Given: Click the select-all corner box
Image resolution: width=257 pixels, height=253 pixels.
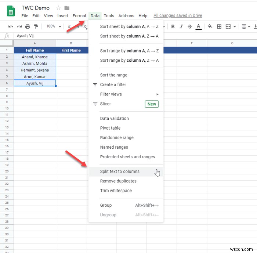Looking at the screenshot, I should pos(7,43).
